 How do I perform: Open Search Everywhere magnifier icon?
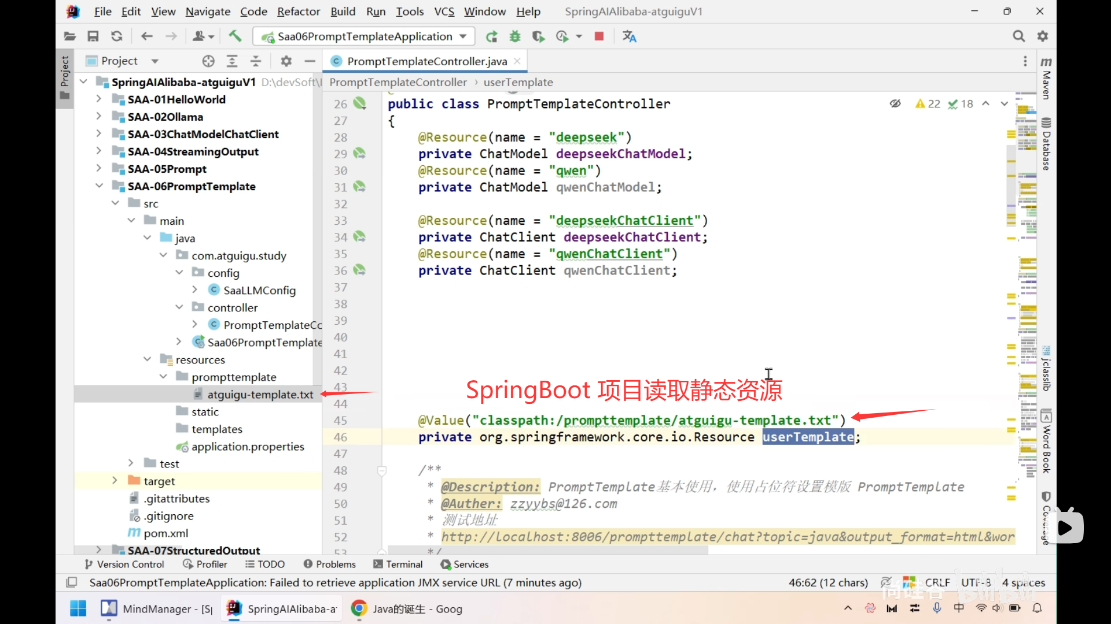[1018, 36]
